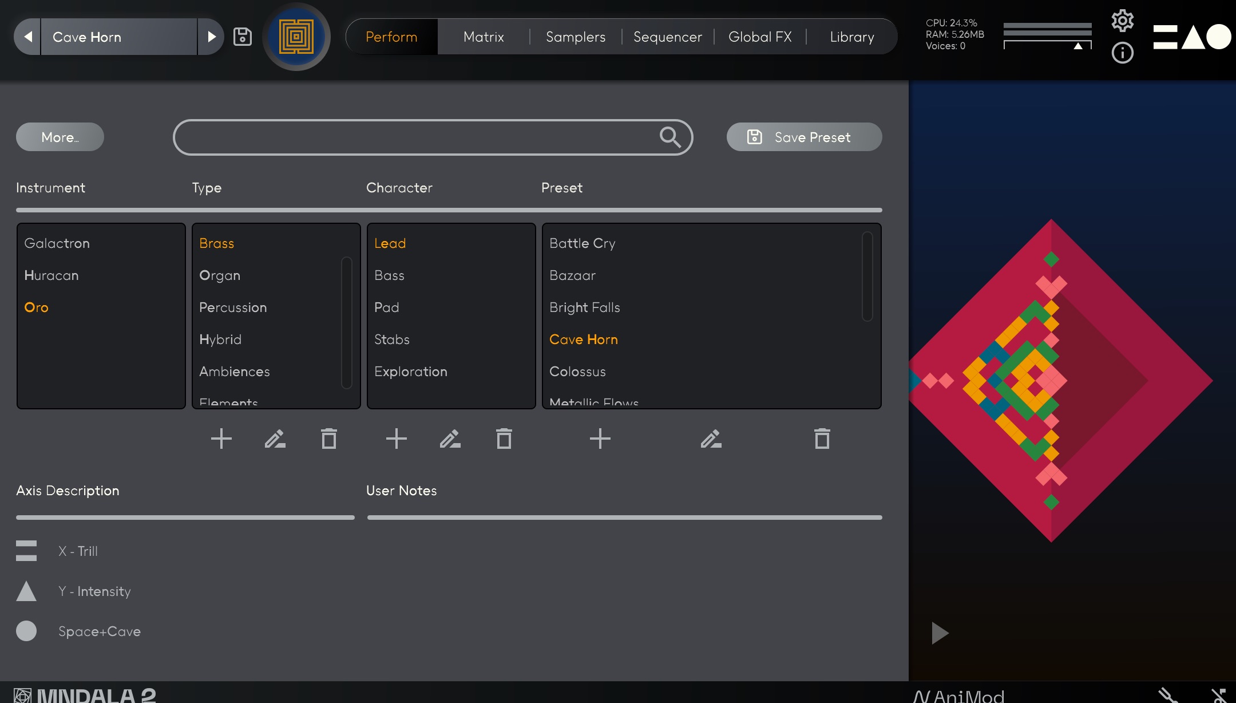Viewport: 1236px width, 703px height.
Task: Edit Character entry using pencil icon
Action: click(x=450, y=439)
